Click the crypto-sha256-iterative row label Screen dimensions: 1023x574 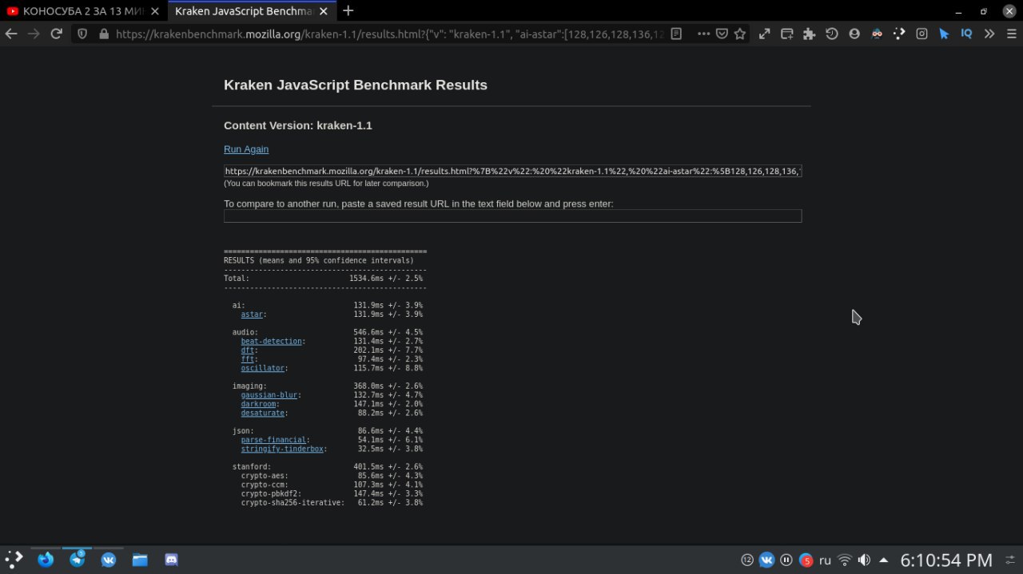(x=293, y=503)
